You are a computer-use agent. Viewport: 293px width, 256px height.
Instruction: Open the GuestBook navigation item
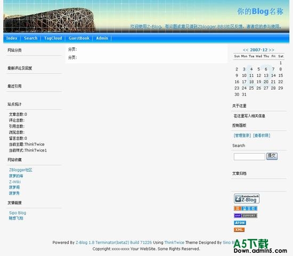79,38
